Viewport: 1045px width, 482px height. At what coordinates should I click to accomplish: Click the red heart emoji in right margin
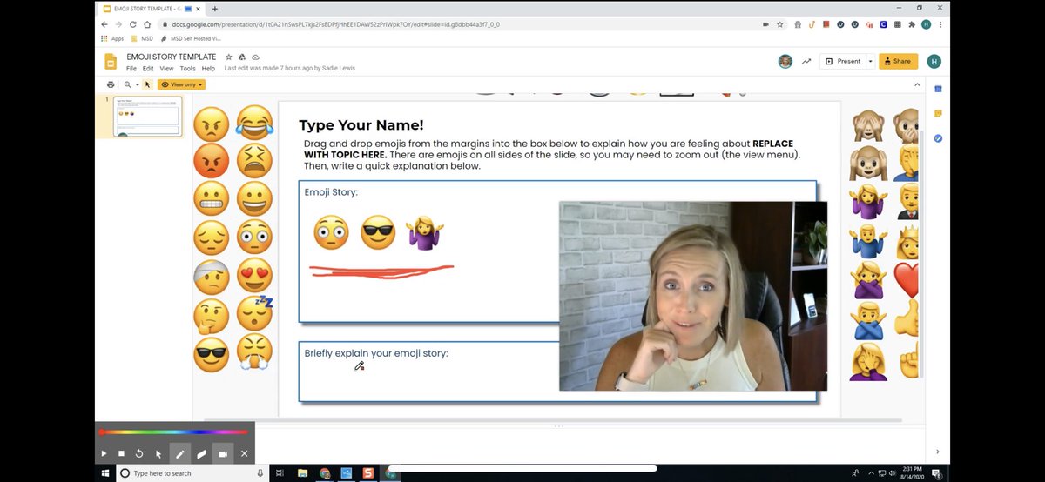pyautogui.click(x=908, y=278)
